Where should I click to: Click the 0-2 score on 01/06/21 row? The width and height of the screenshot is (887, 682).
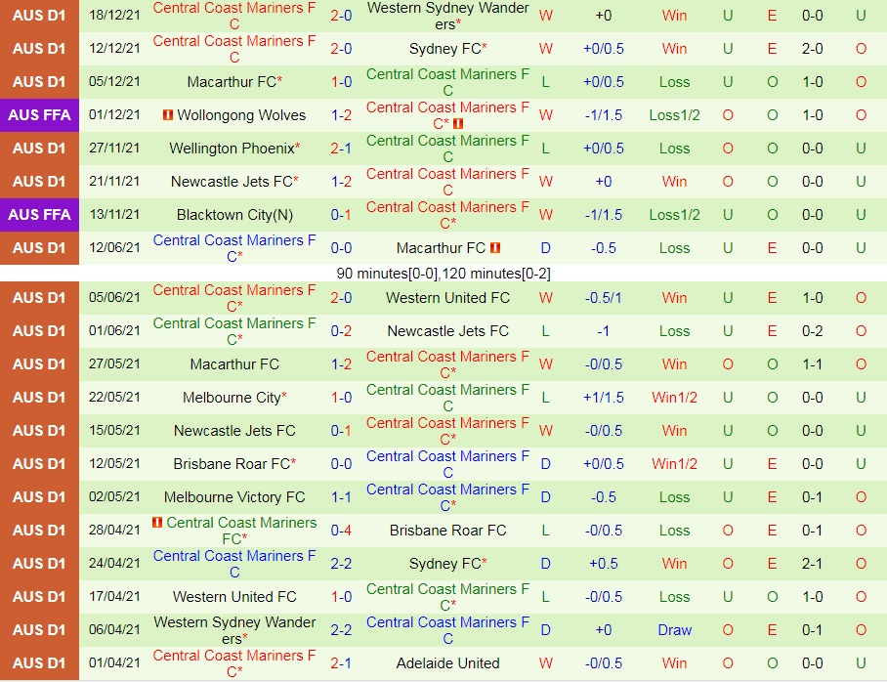341,331
